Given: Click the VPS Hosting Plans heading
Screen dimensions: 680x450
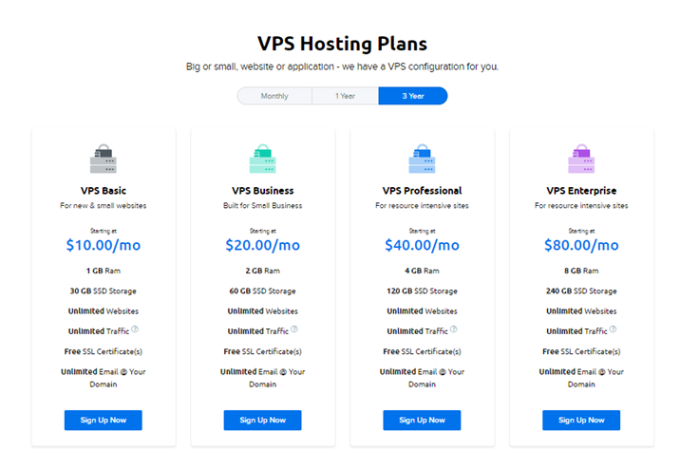Looking at the screenshot, I should pyautogui.click(x=342, y=44).
